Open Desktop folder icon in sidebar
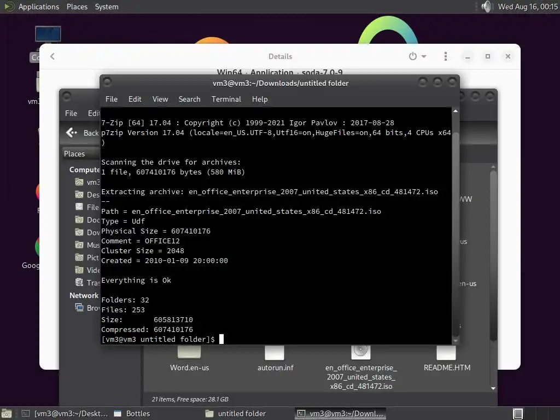 coord(79,195)
